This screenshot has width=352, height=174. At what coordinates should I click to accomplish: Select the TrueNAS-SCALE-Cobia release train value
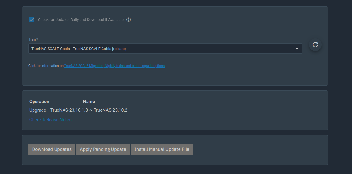(x=79, y=49)
